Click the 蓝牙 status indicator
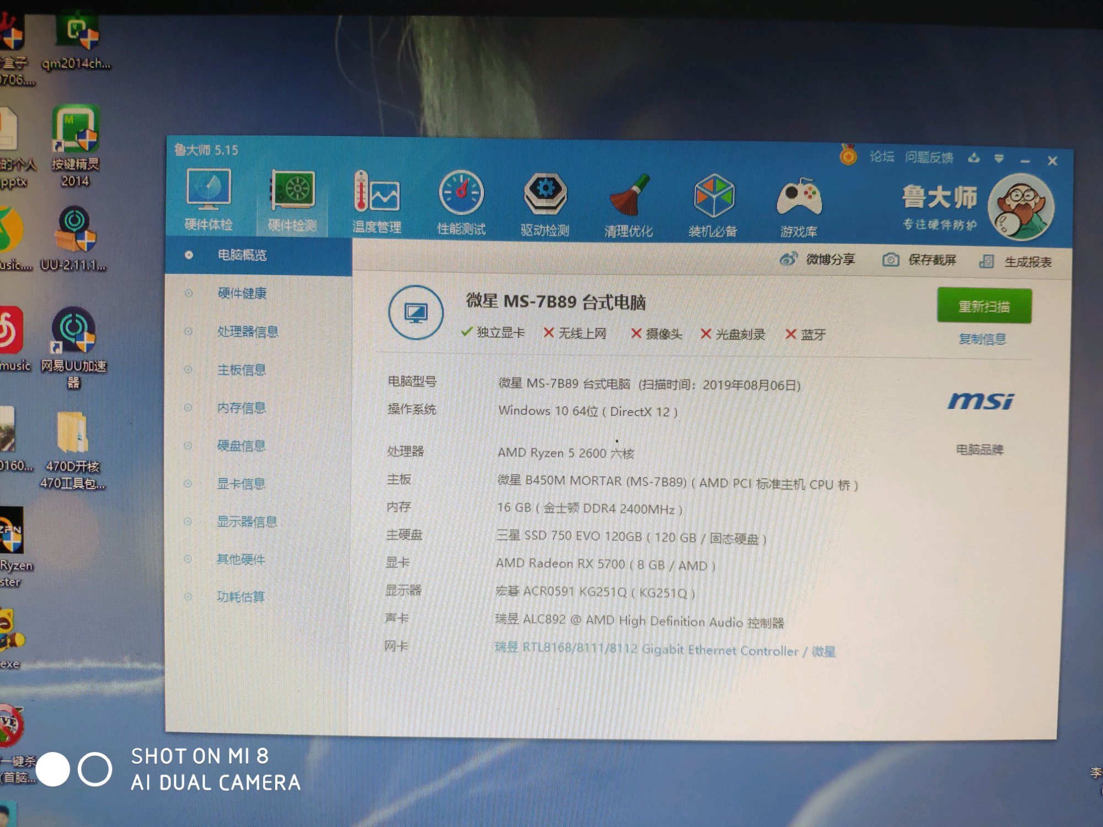This screenshot has height=827, width=1103. [x=806, y=335]
